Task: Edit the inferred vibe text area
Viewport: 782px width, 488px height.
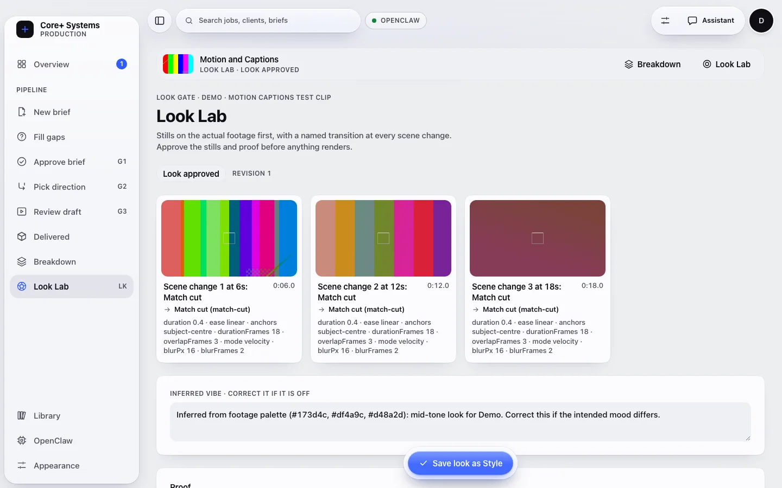Action: [461, 422]
